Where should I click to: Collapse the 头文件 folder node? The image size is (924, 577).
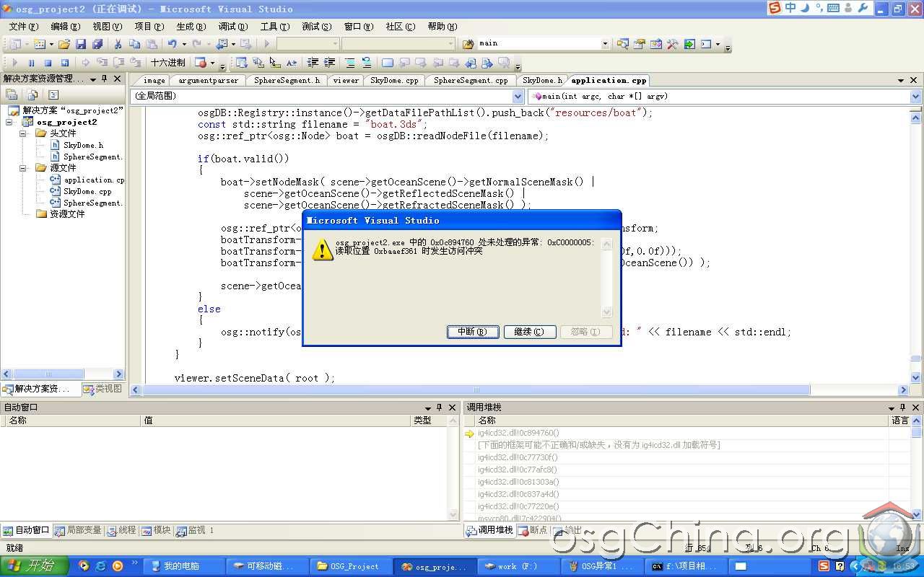click(x=22, y=133)
